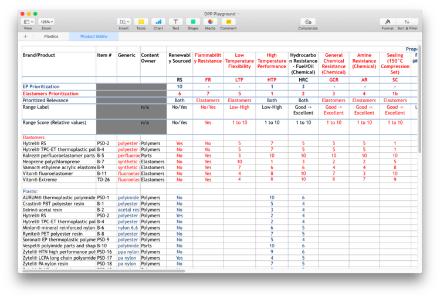Insert a Shape
This screenshot has height=299, width=440.
(x=193, y=22)
